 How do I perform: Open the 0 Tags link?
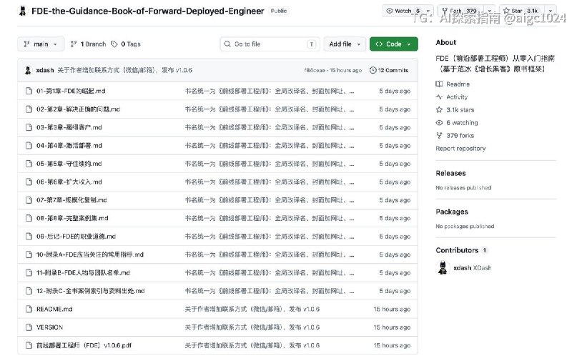pos(126,44)
